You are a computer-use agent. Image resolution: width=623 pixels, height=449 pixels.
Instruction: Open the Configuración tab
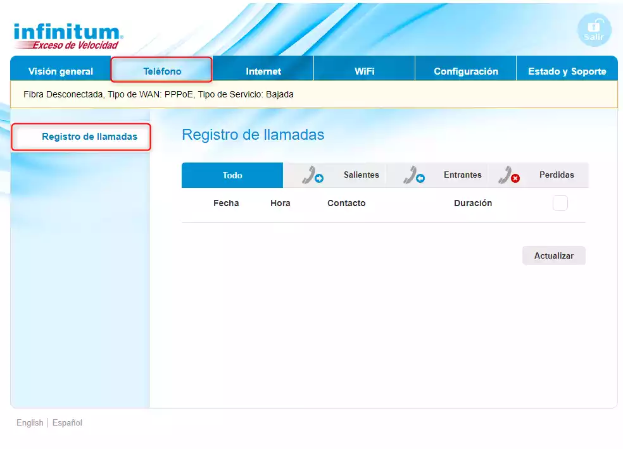tap(466, 71)
